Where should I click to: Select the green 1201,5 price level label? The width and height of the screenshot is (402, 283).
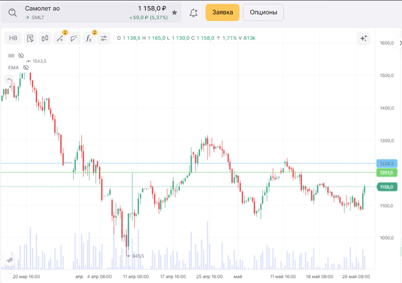click(386, 173)
